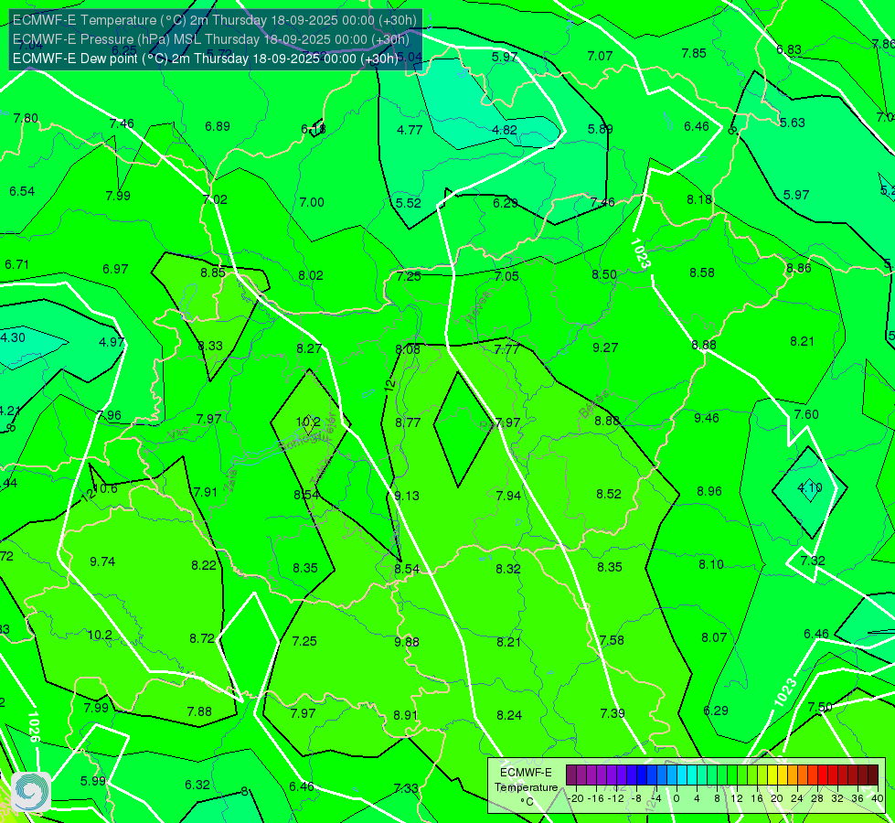Click the map value 7.00
This screenshot has width=895, height=823.
click(x=312, y=202)
